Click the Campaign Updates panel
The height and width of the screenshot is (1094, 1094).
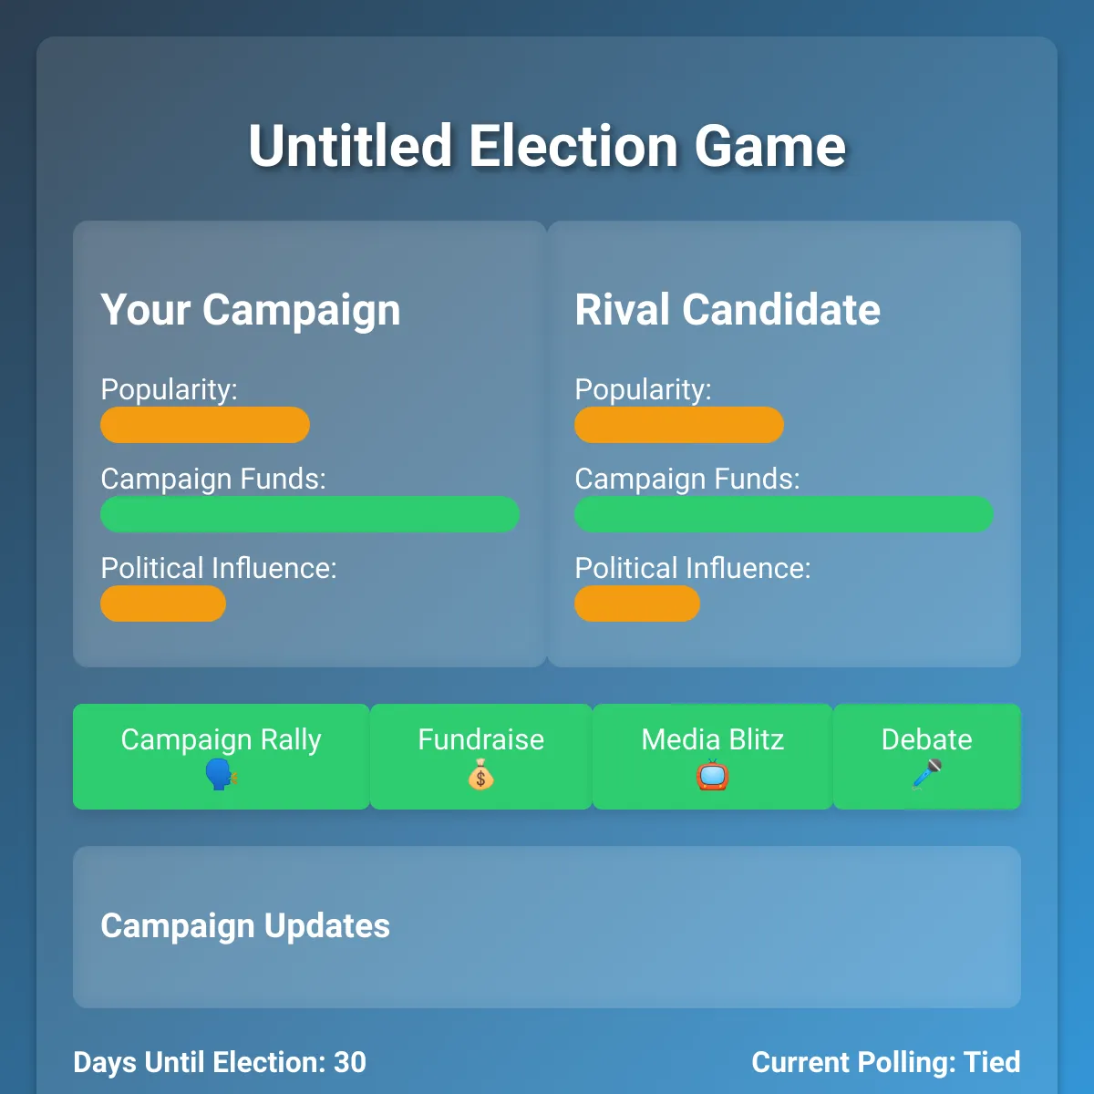547,927
